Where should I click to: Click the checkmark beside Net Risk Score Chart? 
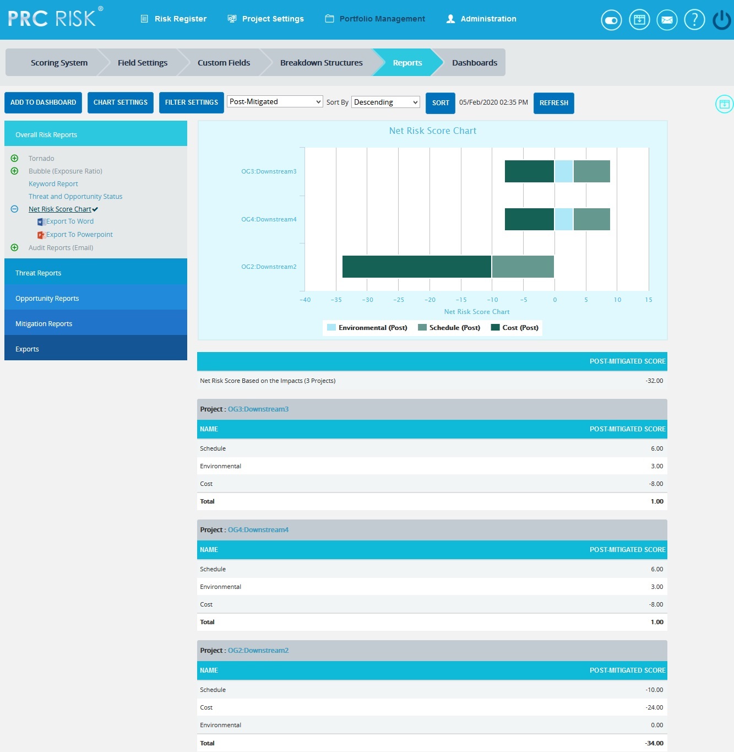(95, 209)
